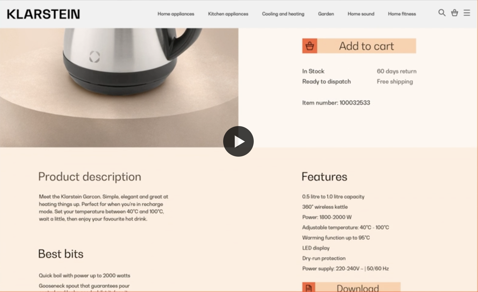
Task: Click "0.5 litre to 1.0 litre capacity"
Action: (x=333, y=196)
